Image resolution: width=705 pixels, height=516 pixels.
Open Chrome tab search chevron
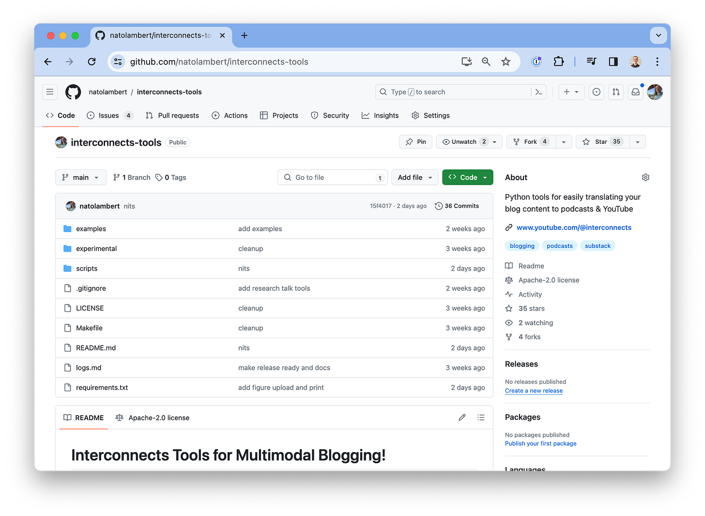(659, 35)
